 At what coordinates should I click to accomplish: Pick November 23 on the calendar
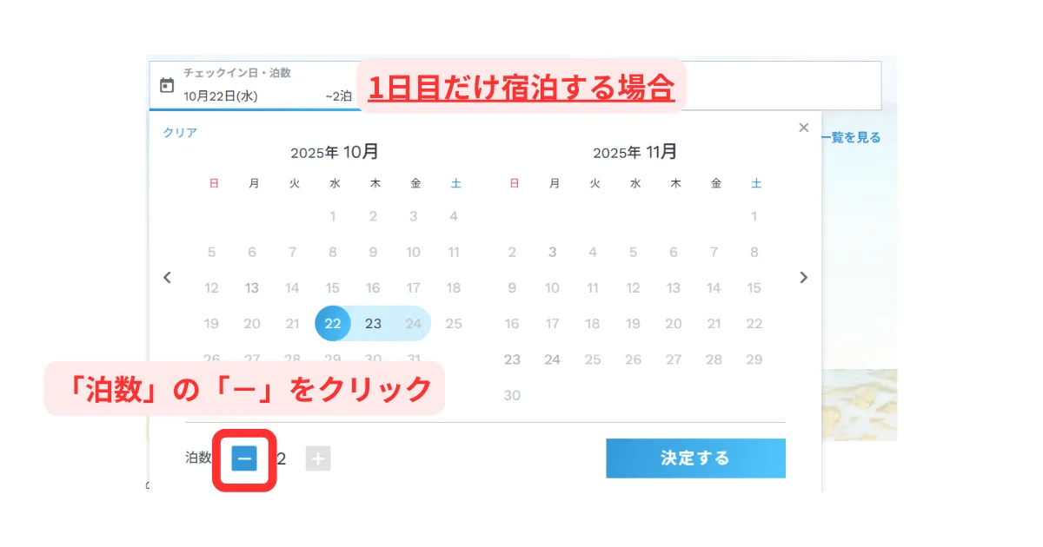(x=512, y=359)
